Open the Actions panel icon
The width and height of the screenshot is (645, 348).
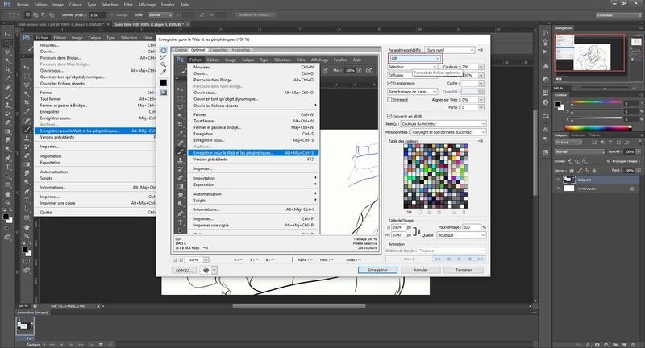coord(546,52)
